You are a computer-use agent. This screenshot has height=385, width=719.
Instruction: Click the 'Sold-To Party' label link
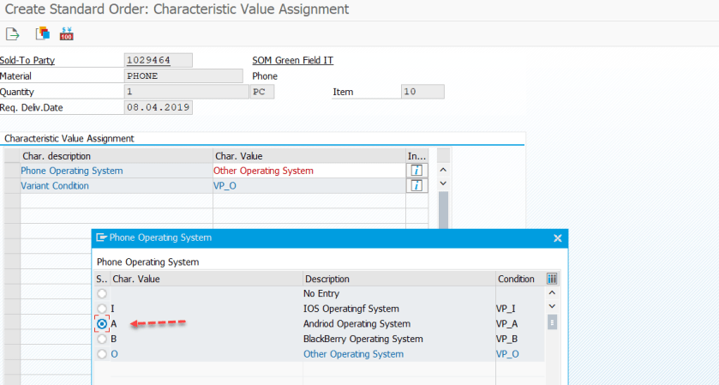point(27,60)
